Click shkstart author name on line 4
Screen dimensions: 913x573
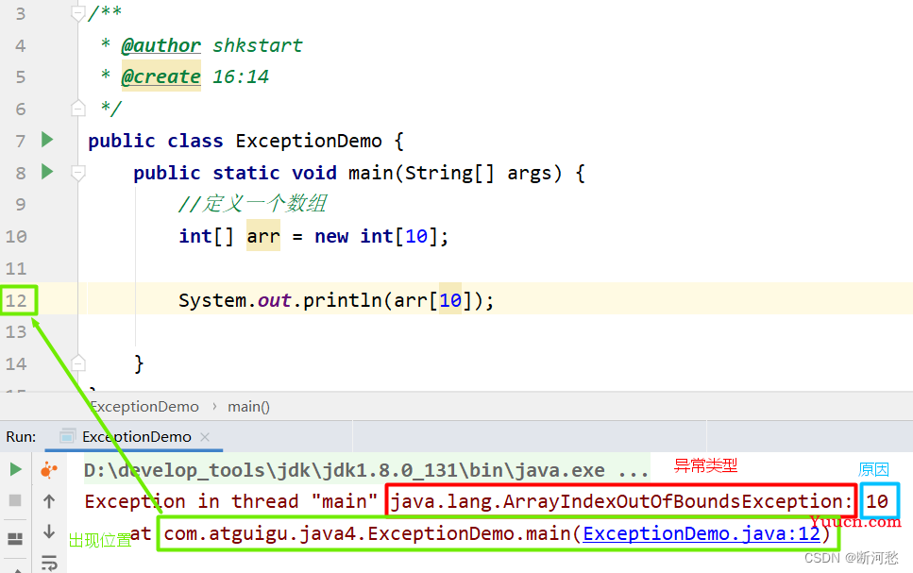coord(258,45)
